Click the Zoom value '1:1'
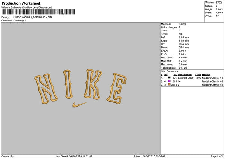This screenshot has width=225, height=159. (217, 16)
